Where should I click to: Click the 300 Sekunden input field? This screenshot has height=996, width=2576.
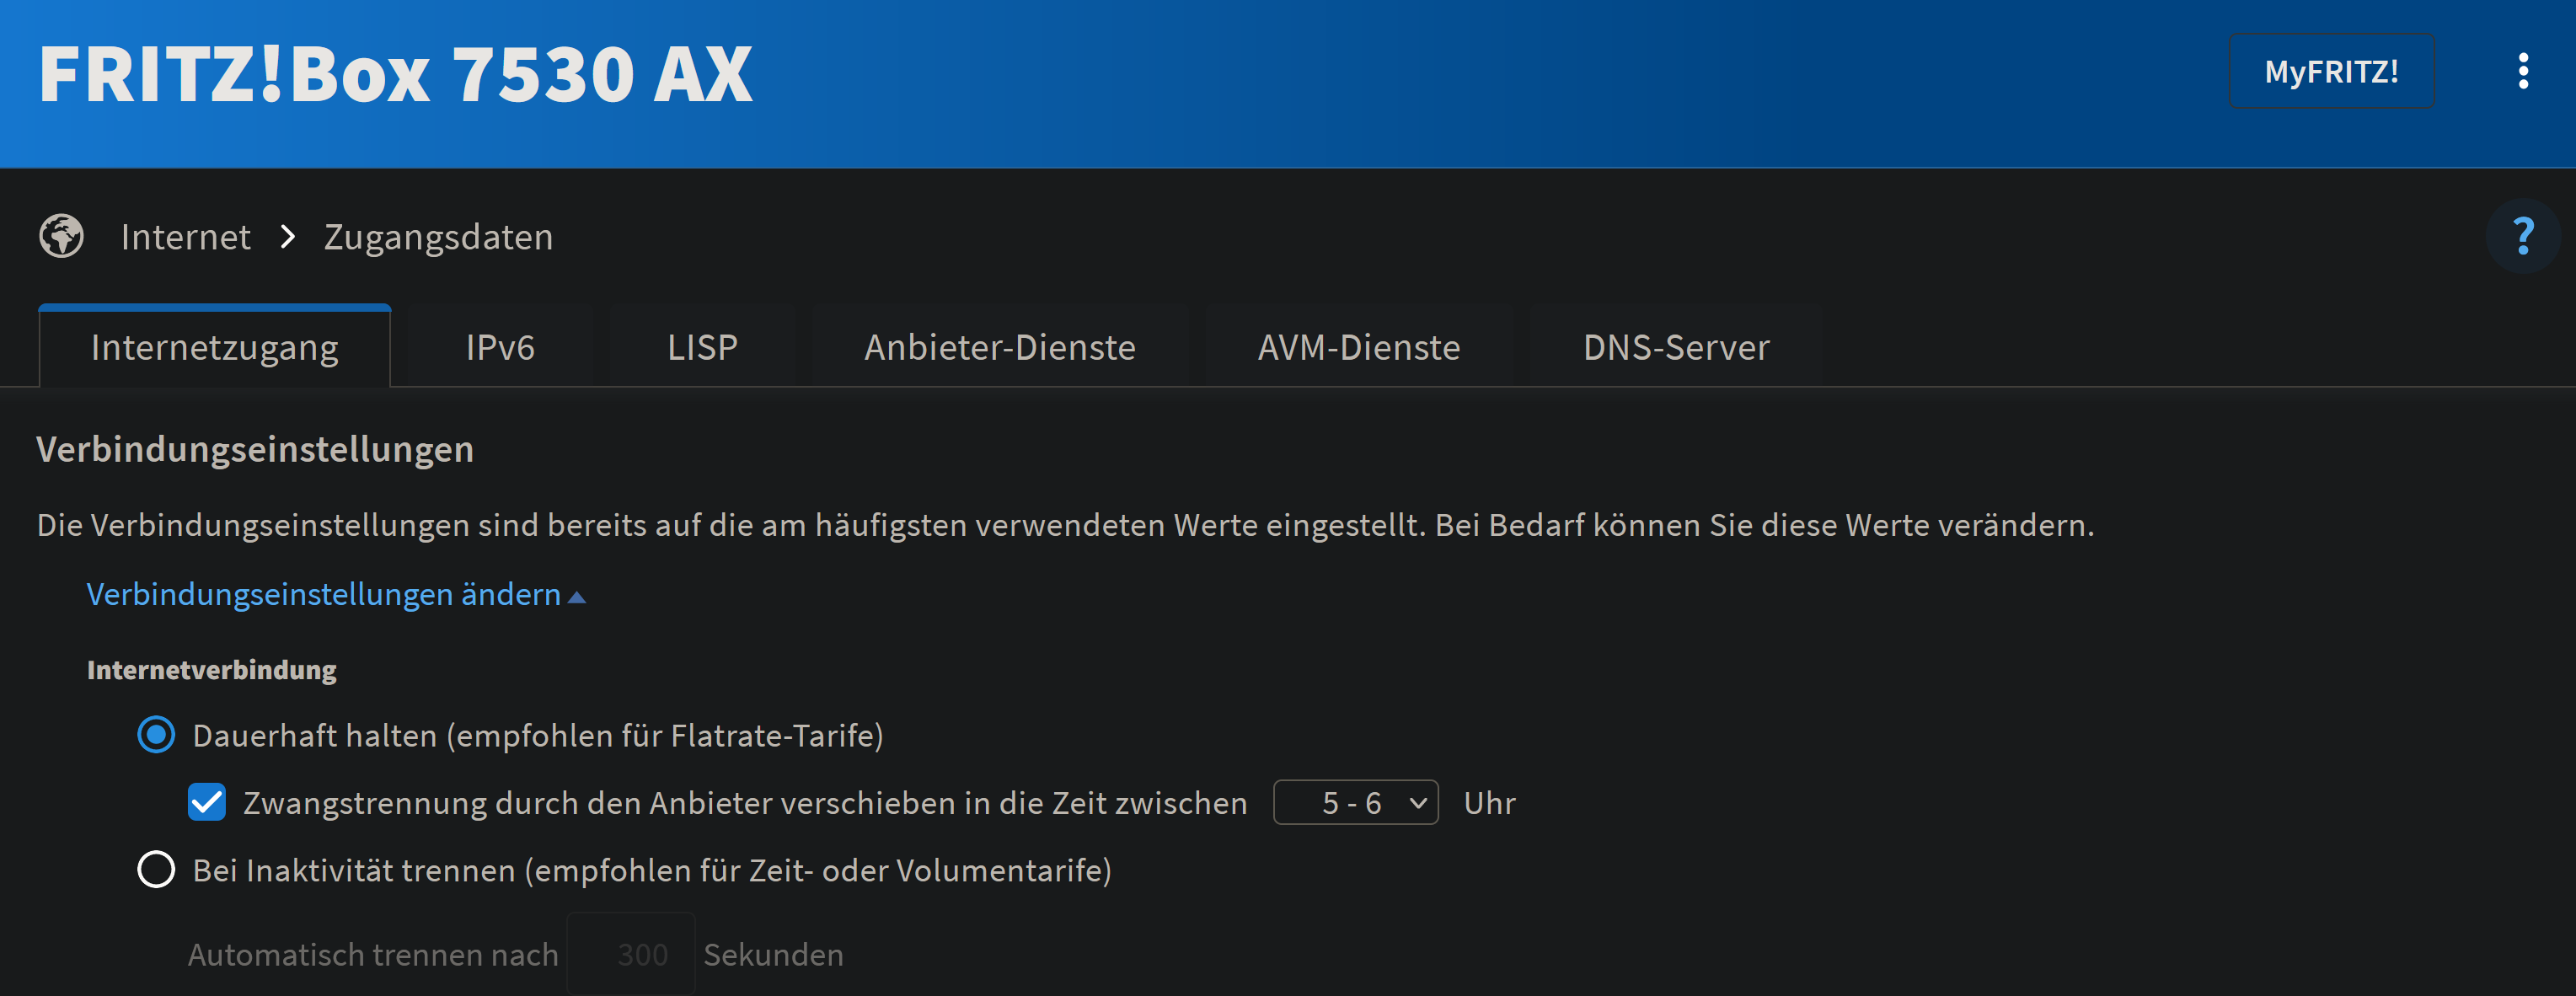point(631,954)
